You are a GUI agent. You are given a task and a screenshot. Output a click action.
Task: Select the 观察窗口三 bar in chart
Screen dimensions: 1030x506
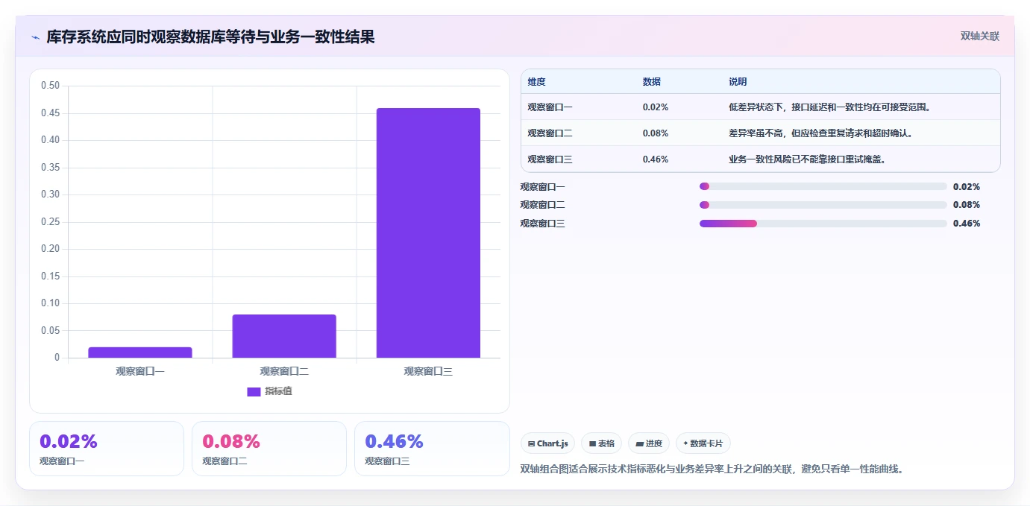pos(428,233)
